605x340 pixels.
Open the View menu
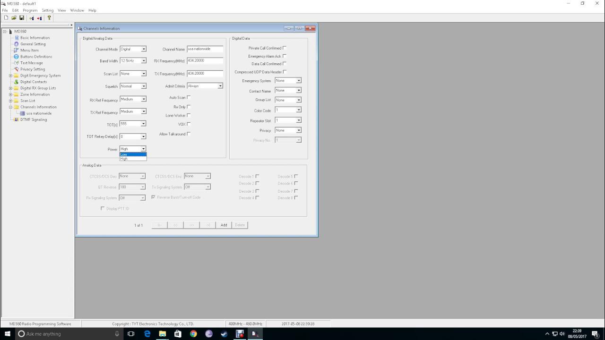tap(61, 10)
